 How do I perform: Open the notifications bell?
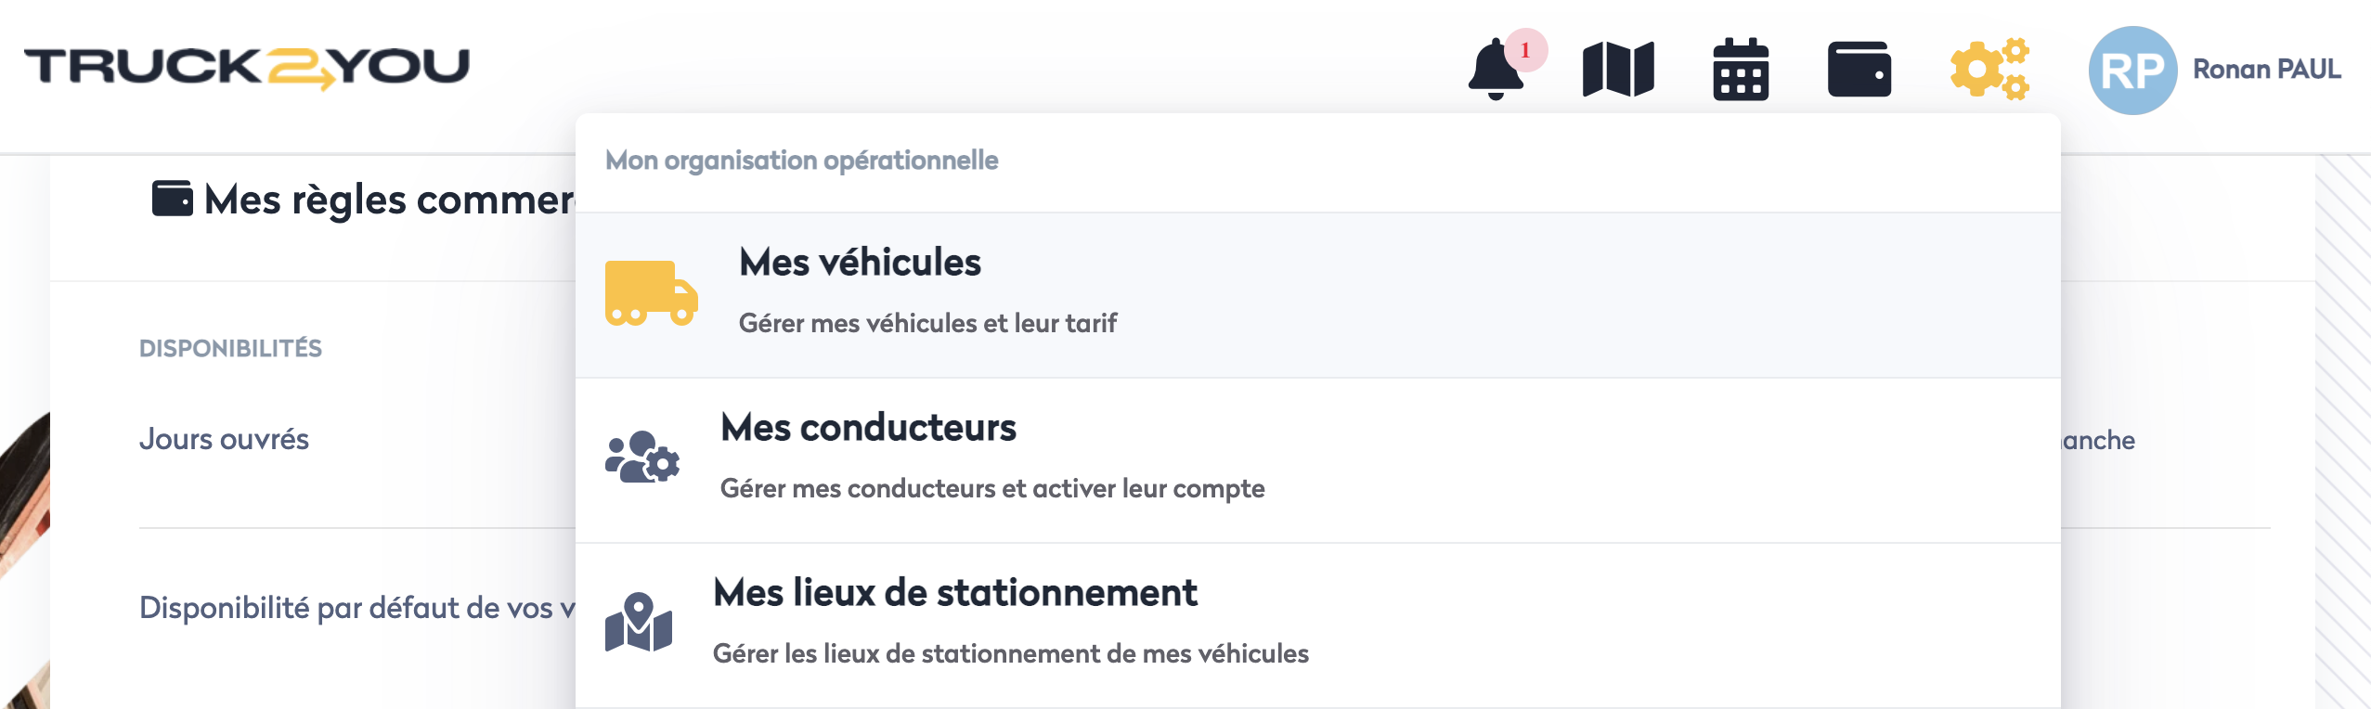(1495, 71)
